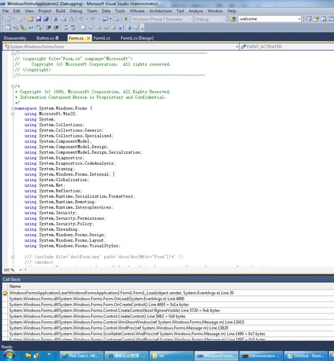Screen dimensions: 334x361
Task: Click the New Project toolbar icon
Action: pos(8,19)
